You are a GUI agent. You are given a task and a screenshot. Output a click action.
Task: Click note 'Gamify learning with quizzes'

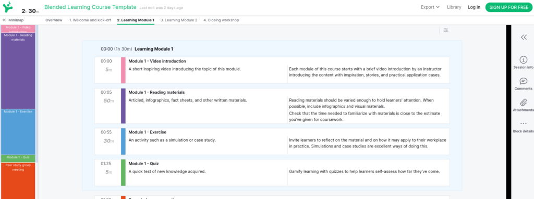pyautogui.click(x=365, y=171)
